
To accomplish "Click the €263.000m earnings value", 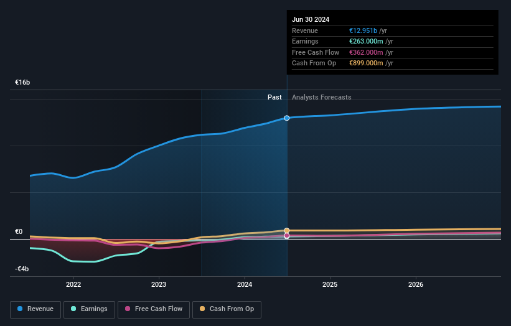I will pos(366,41).
